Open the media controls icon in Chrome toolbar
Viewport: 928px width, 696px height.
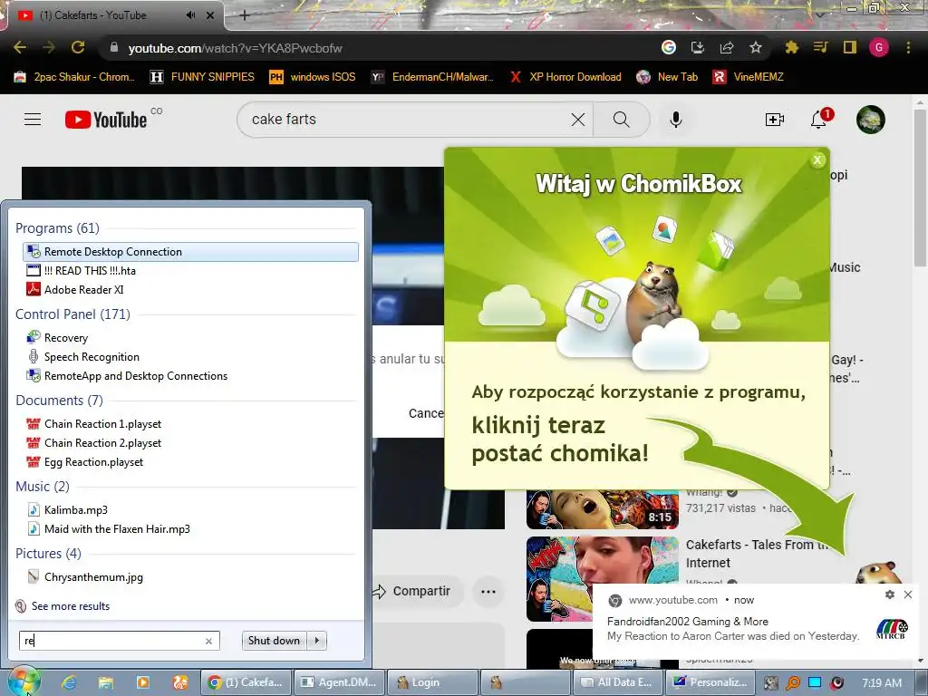point(820,48)
